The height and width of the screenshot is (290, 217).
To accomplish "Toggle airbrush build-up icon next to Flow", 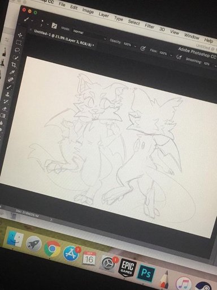I will [x=179, y=57].
